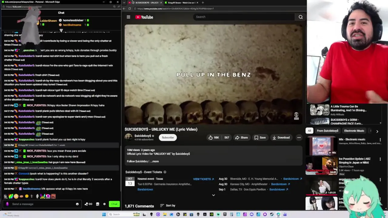The height and width of the screenshot is (218, 388).
Task: Open Bandsintown link for Dallas, TX show
Action: [279, 190]
